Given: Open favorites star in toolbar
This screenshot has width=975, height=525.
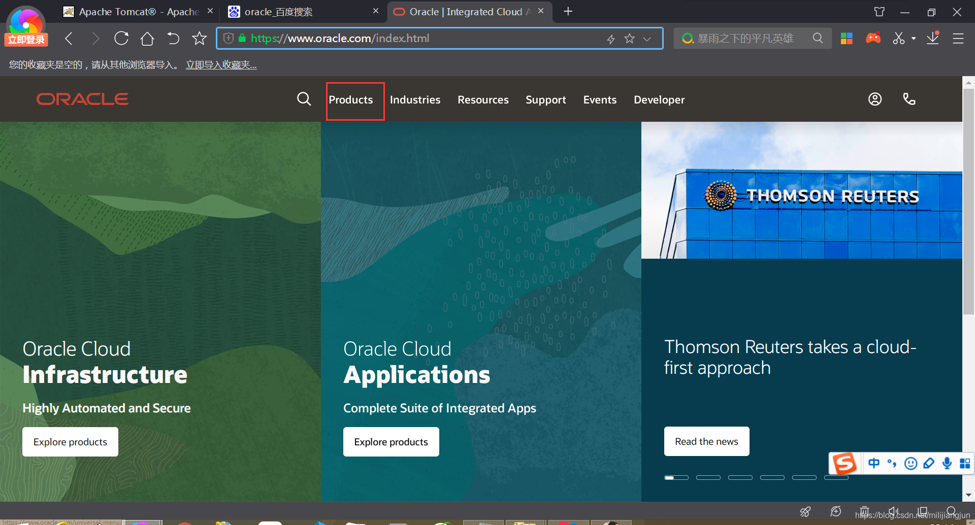Looking at the screenshot, I should [200, 39].
